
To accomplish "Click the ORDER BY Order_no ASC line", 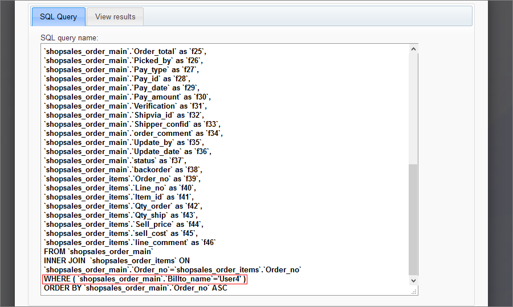I will coord(136,288).
